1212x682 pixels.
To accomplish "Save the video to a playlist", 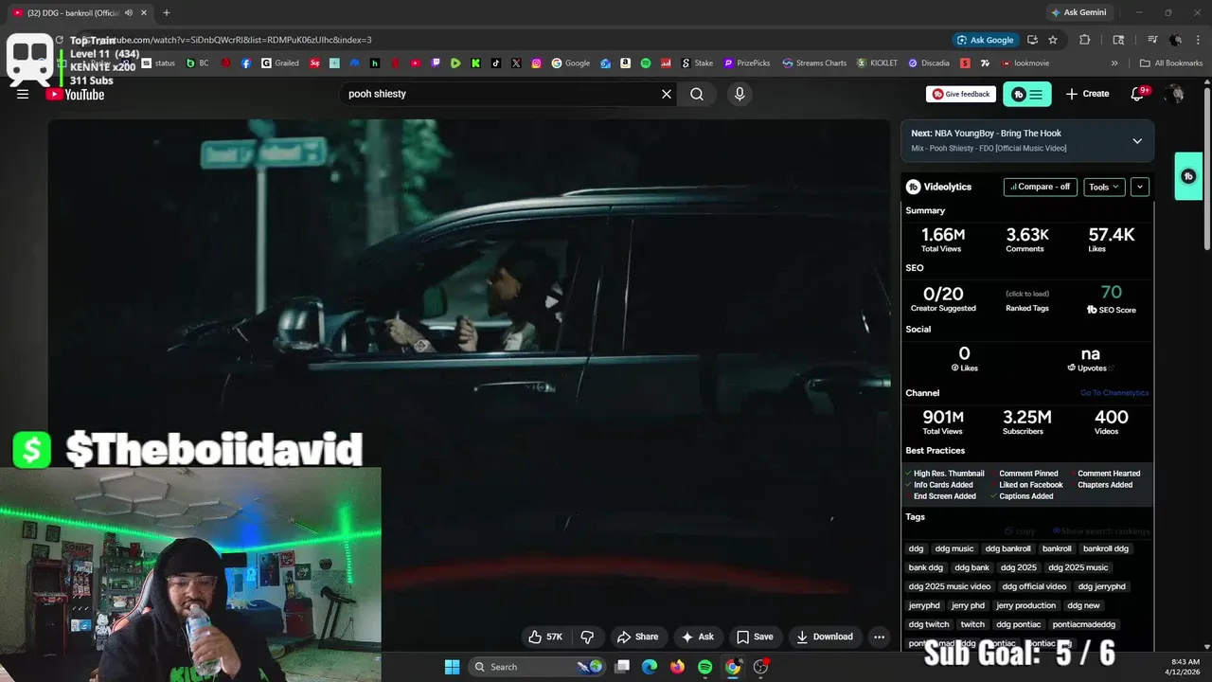I will click(x=755, y=637).
